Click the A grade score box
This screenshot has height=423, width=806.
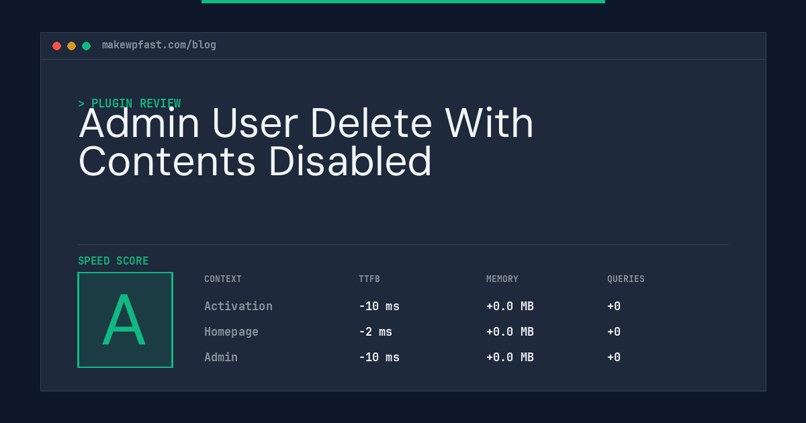tap(125, 320)
